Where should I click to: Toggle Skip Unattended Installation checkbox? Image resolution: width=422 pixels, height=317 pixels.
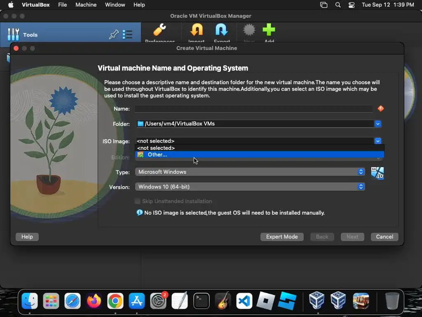138,201
